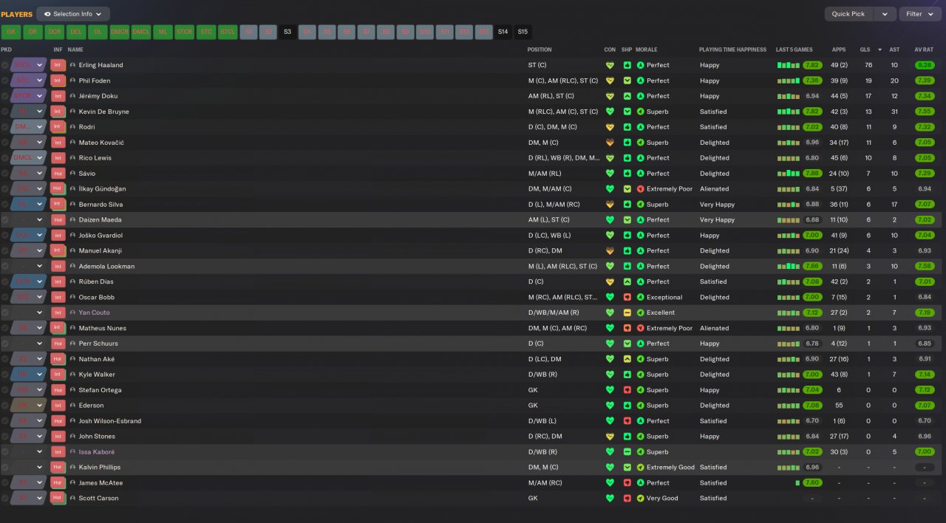946x523 pixels.
Task: Open position dropdown for Joško Gvardiol
Action: (40, 235)
